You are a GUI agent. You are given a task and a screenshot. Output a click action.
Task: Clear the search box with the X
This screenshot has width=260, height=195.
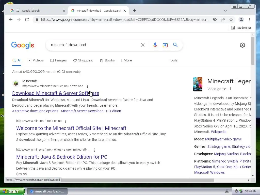[x=143, y=45]
